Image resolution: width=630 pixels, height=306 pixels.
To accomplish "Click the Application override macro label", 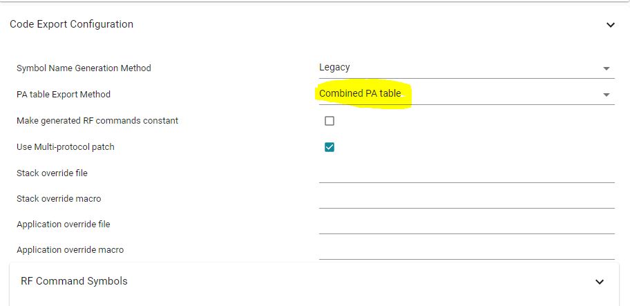I will point(70,249).
